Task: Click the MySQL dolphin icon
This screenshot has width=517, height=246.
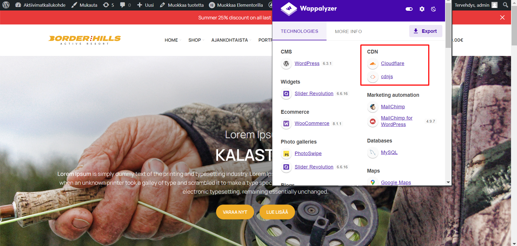Action: point(373,153)
